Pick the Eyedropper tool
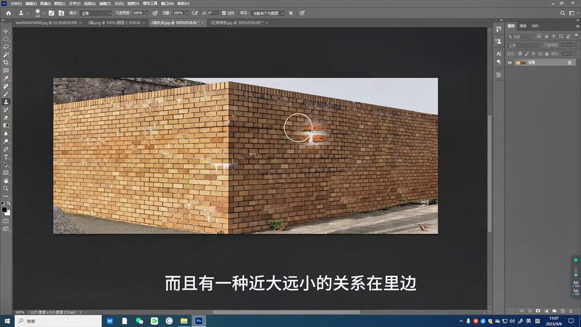This screenshot has height=327, width=581. (x=6, y=79)
